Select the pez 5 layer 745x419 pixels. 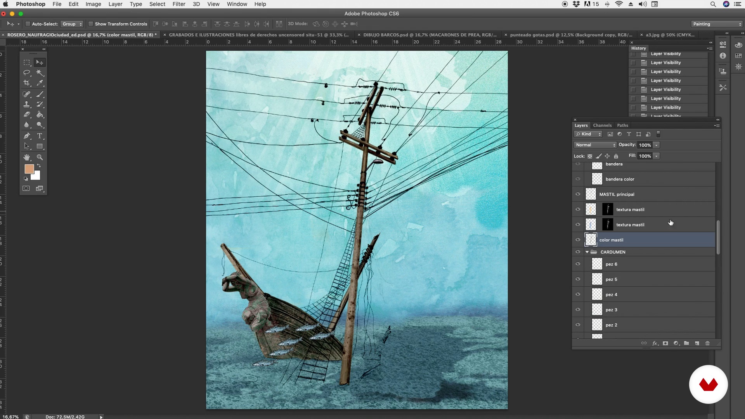point(650,279)
